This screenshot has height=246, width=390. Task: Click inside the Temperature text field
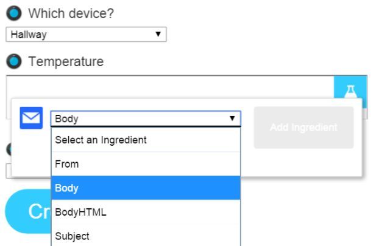click(169, 86)
